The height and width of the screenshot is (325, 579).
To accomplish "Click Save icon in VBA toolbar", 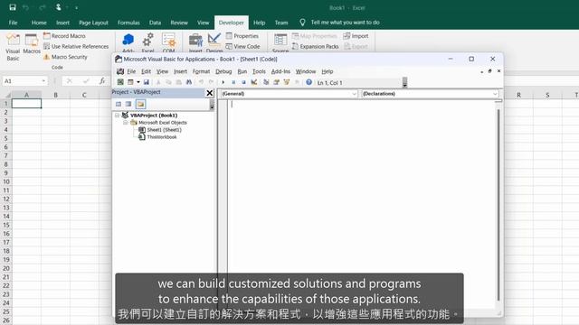I will 147,82.
